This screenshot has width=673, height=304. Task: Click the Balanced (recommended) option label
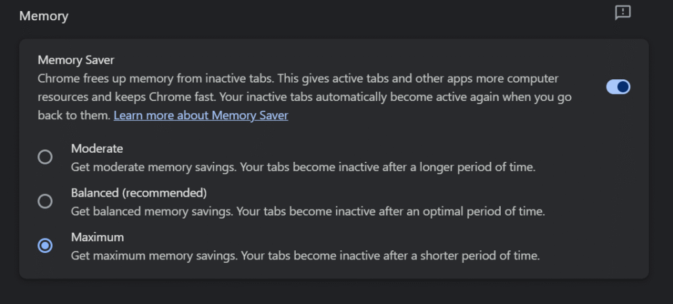tap(139, 193)
